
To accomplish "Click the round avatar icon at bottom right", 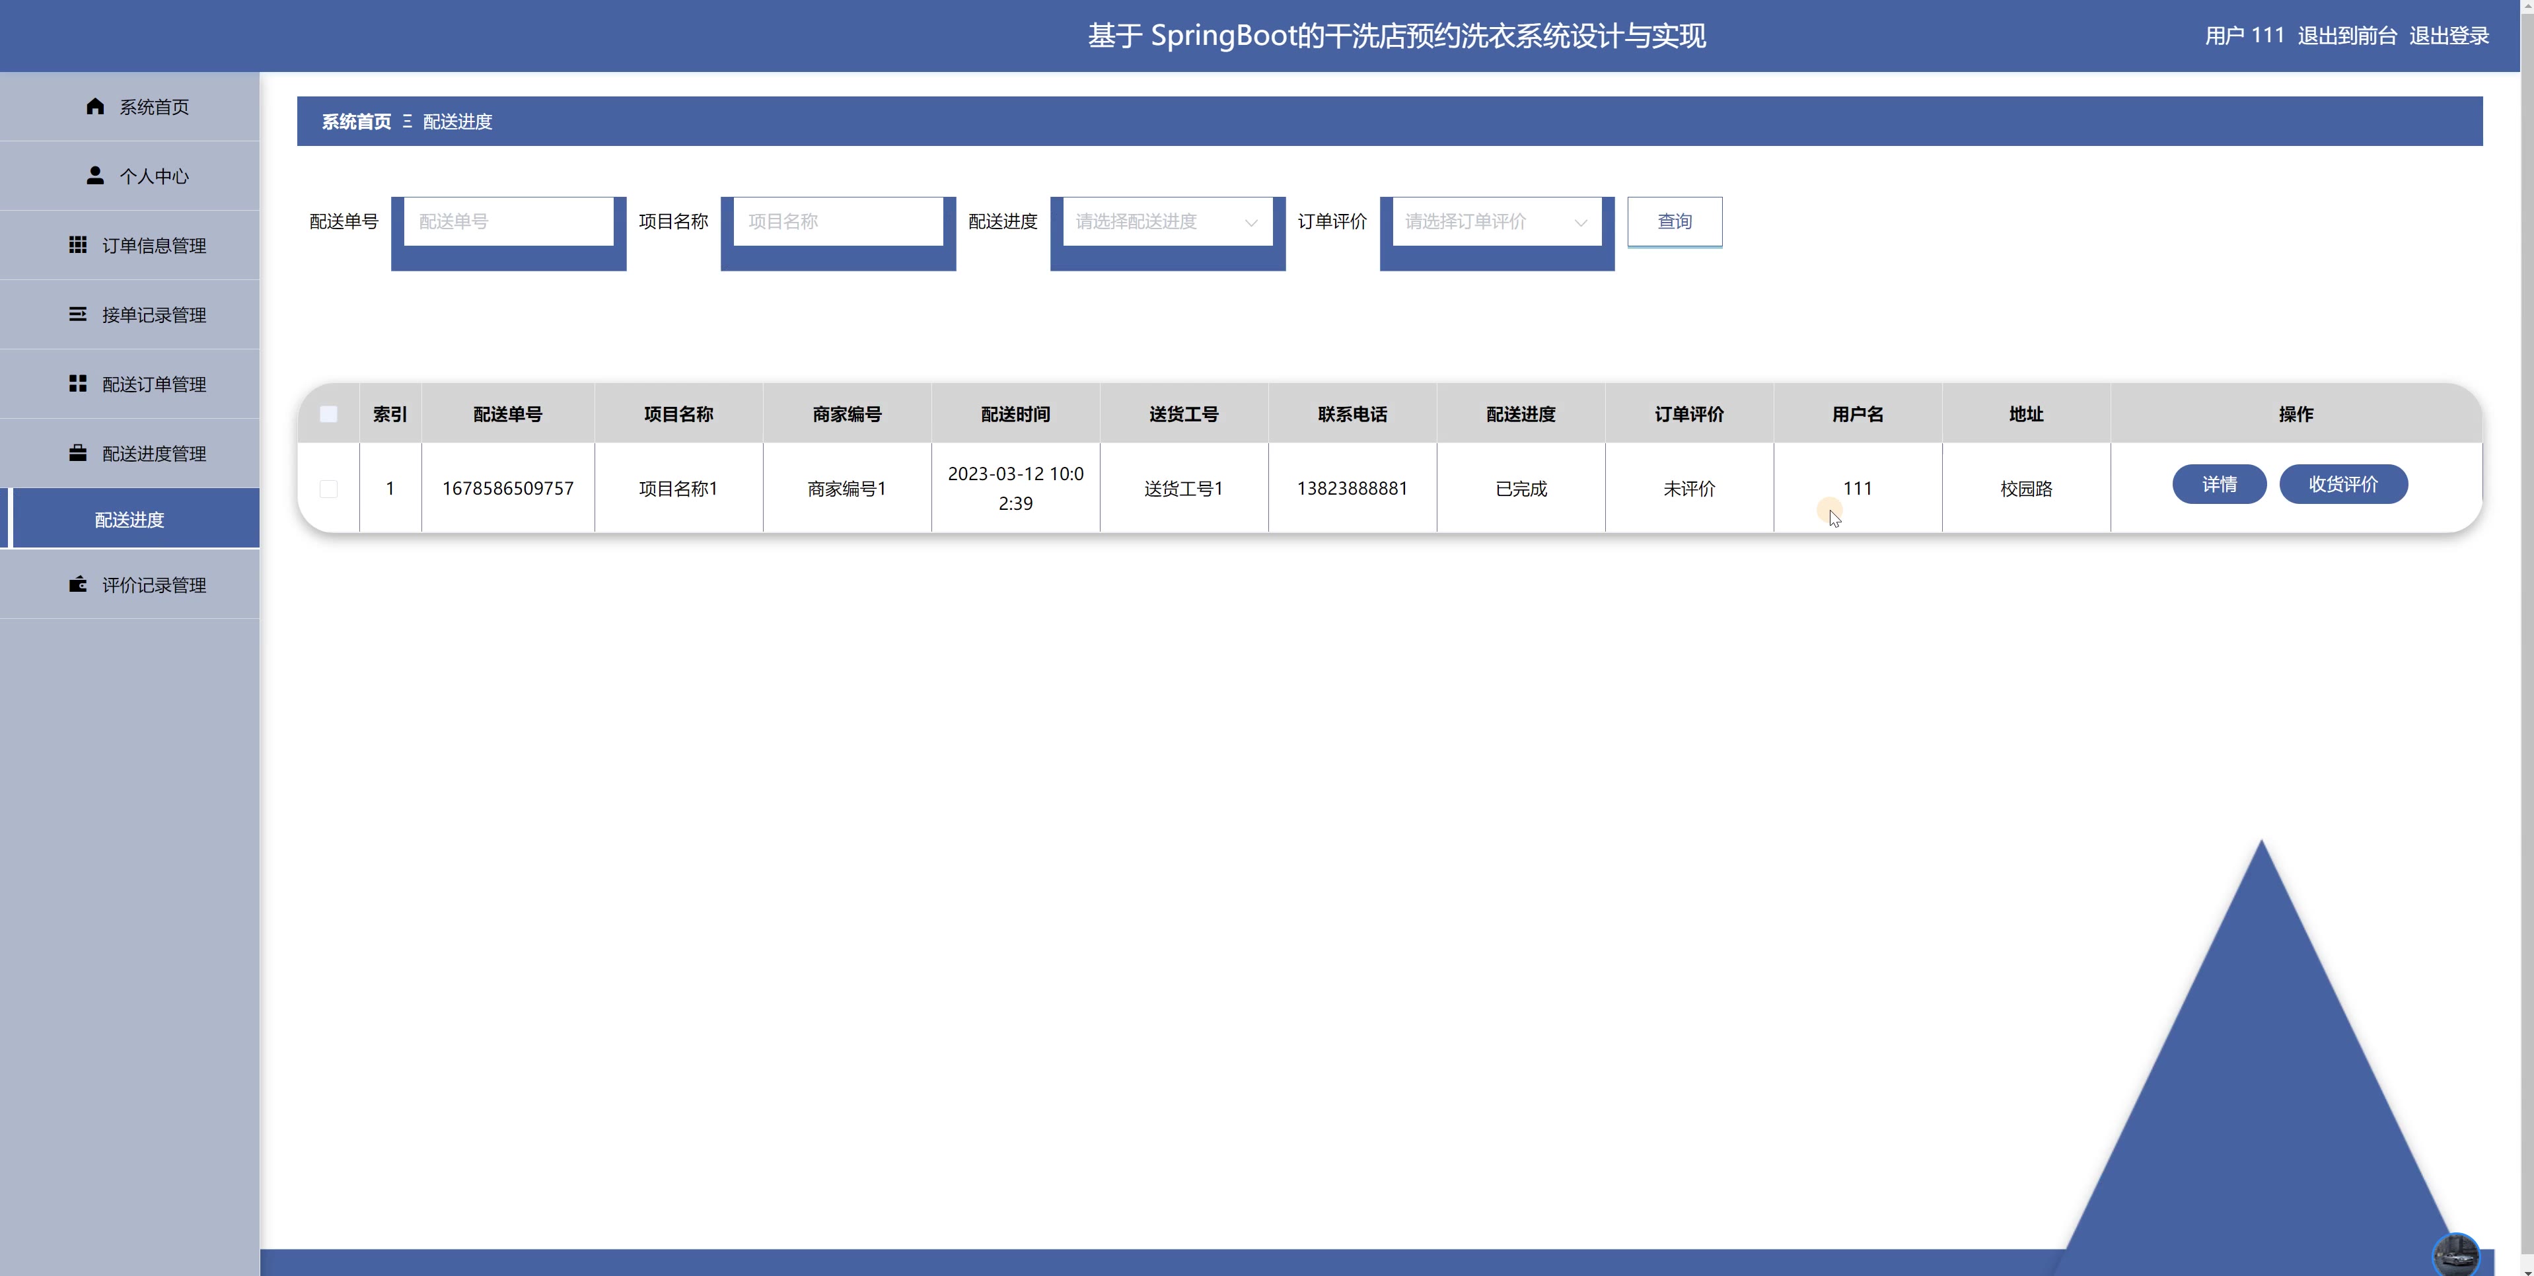I will (x=2455, y=1256).
